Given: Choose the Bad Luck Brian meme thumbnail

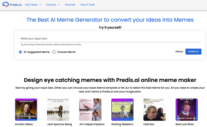Looking at the screenshot, I should tap(187, 109).
